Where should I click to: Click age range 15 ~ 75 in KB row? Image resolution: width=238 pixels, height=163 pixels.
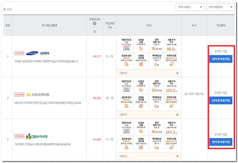(x=110, y=98)
